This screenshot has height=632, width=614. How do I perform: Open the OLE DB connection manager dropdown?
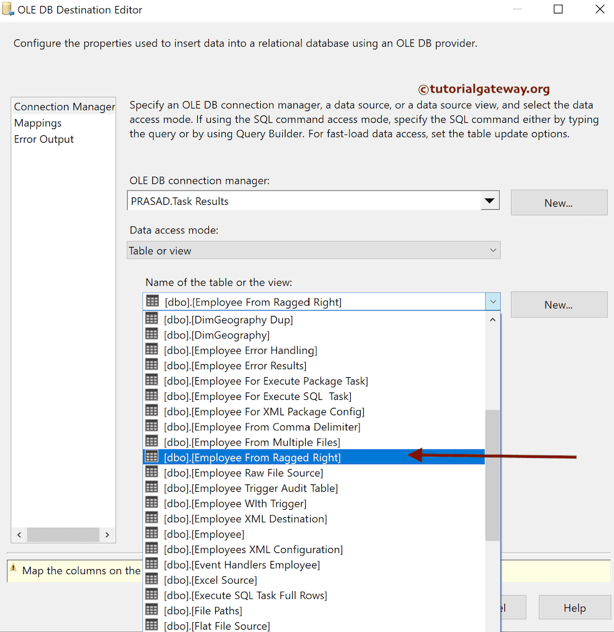coord(489,200)
